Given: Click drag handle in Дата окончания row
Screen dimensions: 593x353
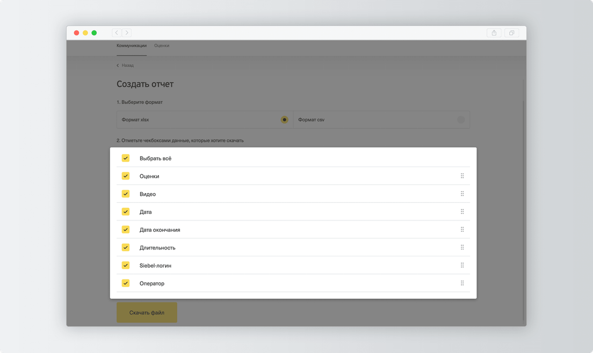Looking at the screenshot, I should (x=462, y=230).
